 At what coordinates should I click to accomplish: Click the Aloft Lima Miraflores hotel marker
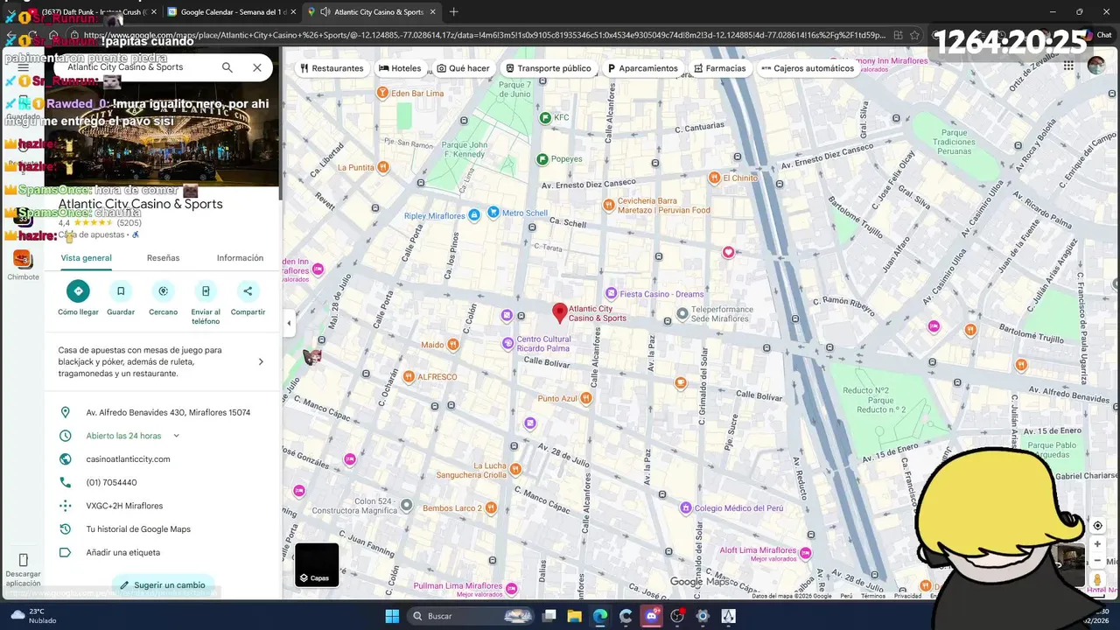pos(805,552)
